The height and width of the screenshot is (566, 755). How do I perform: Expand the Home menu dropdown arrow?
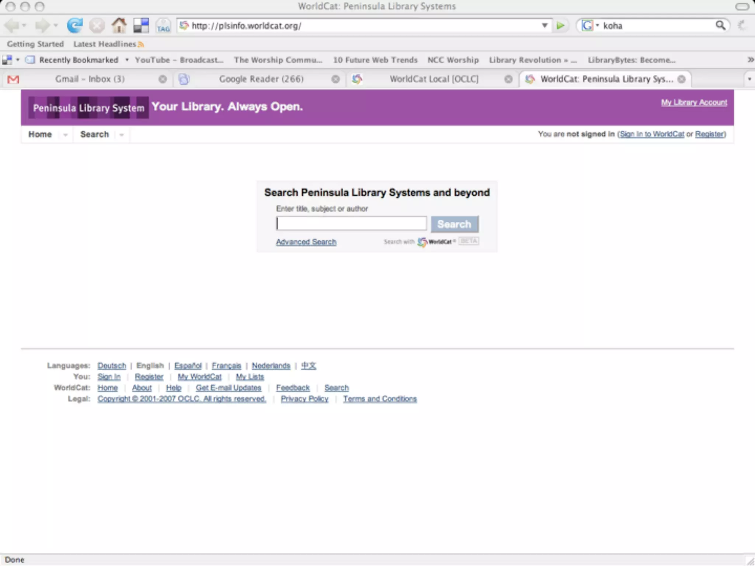[x=65, y=135]
